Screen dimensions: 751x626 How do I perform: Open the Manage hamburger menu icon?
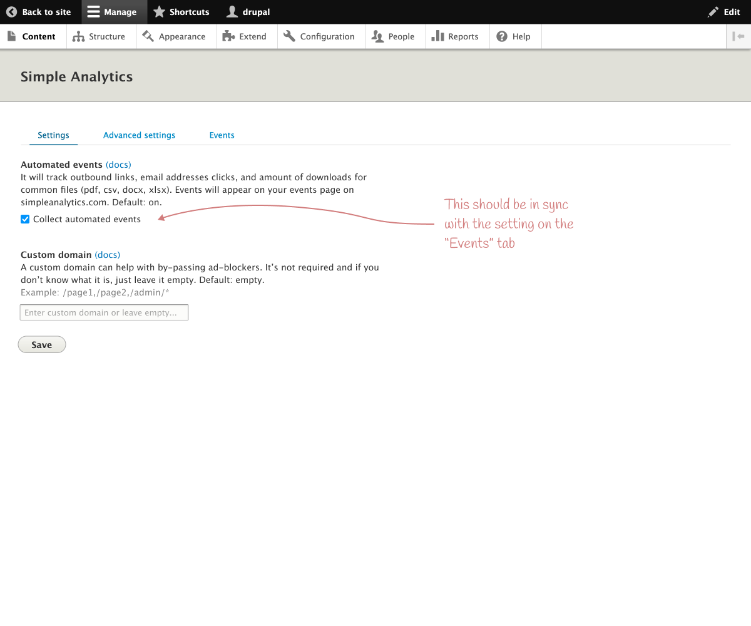click(x=93, y=12)
